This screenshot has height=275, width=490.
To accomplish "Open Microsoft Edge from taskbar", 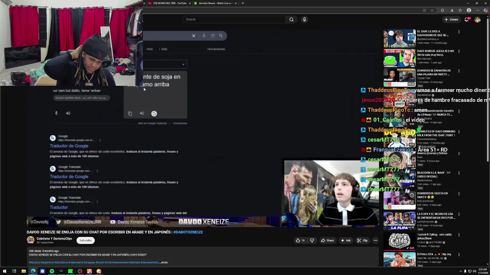I will pos(33,271).
